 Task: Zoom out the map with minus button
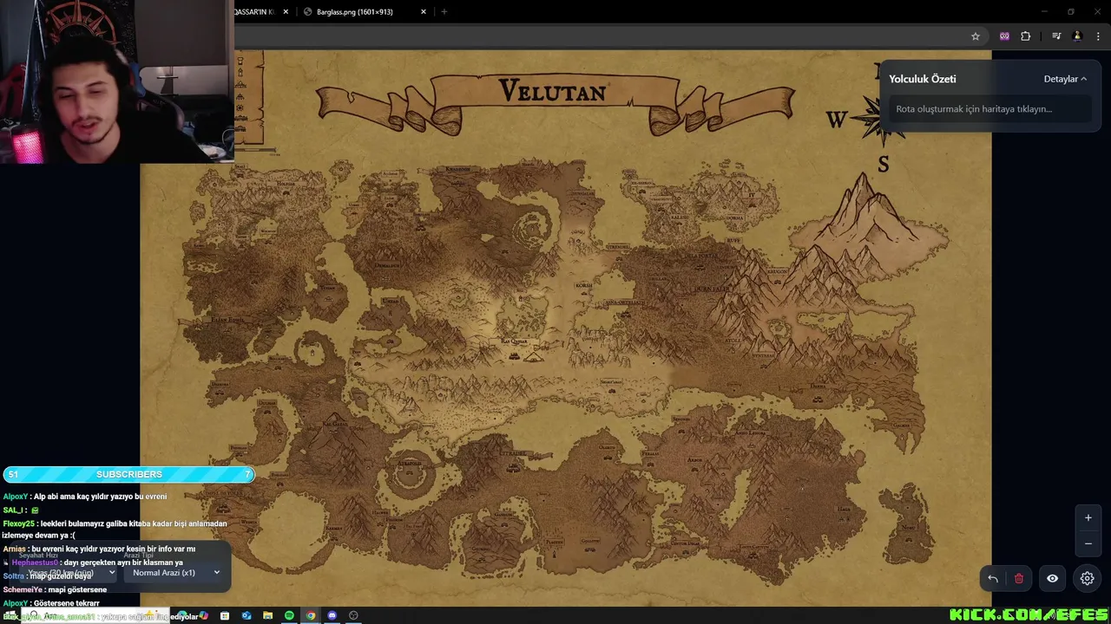[1088, 543]
